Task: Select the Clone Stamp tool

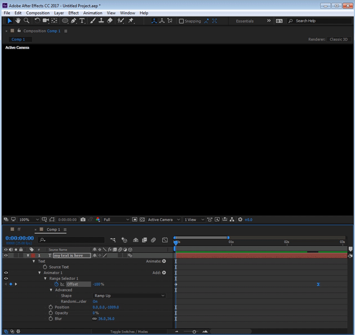Action: pyautogui.click(x=101, y=21)
